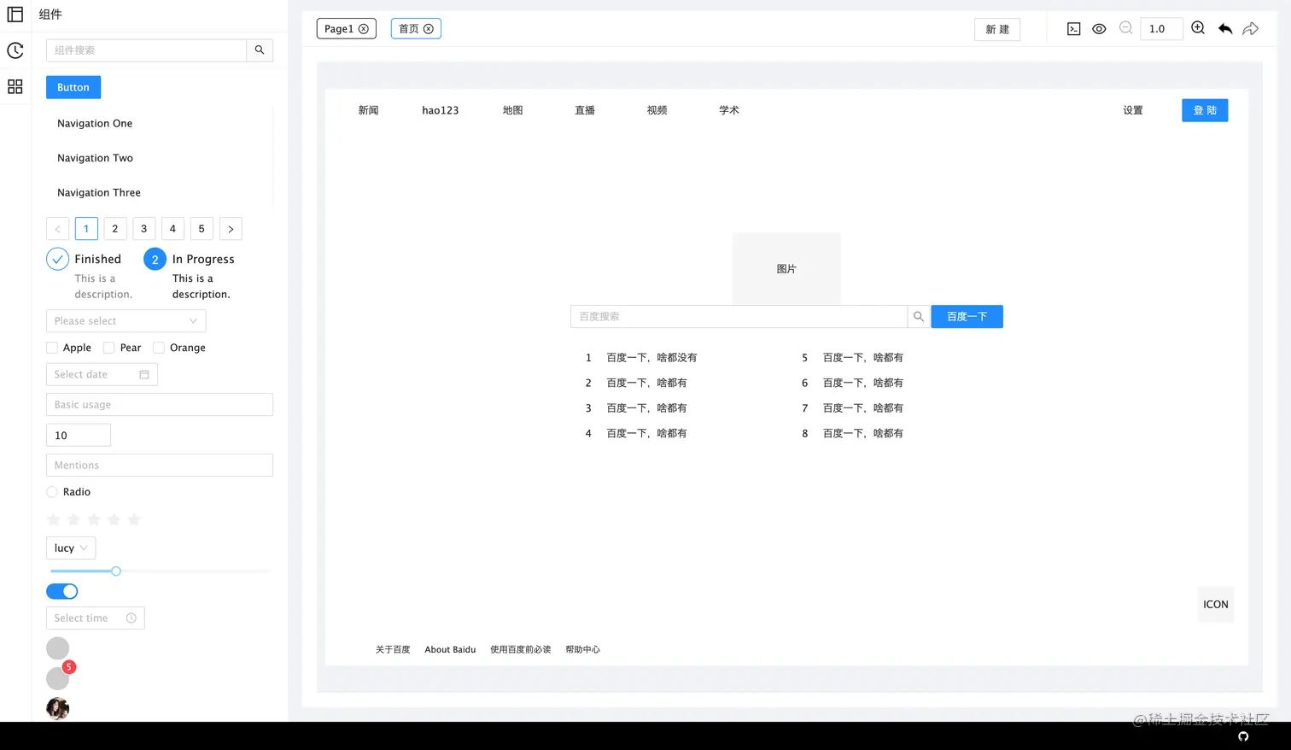Viewport: 1291px width, 750px height.
Task: Click the hao123 nav link
Action: point(441,110)
